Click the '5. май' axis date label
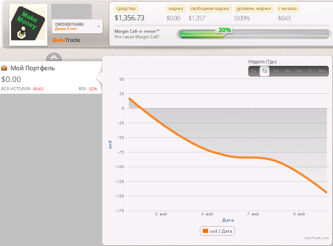The width and height of the screenshot is (333, 246). coord(161,214)
